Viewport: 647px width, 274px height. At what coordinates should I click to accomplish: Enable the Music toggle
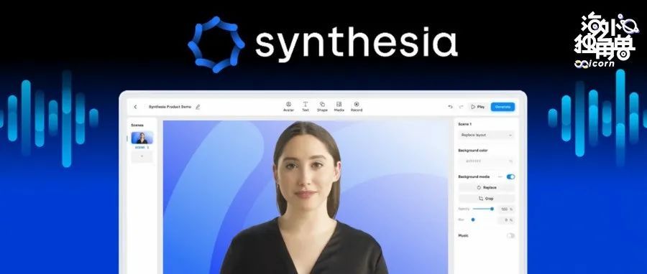point(510,236)
